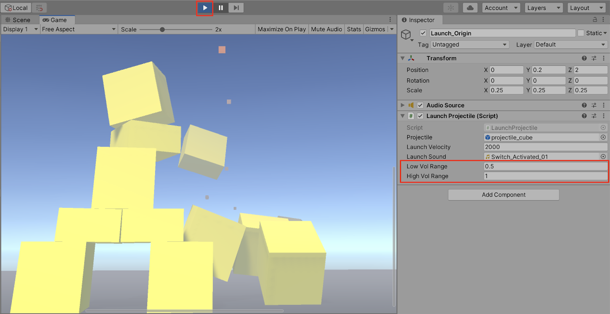Expand the Audio Source component
The image size is (610, 314).
coord(403,105)
